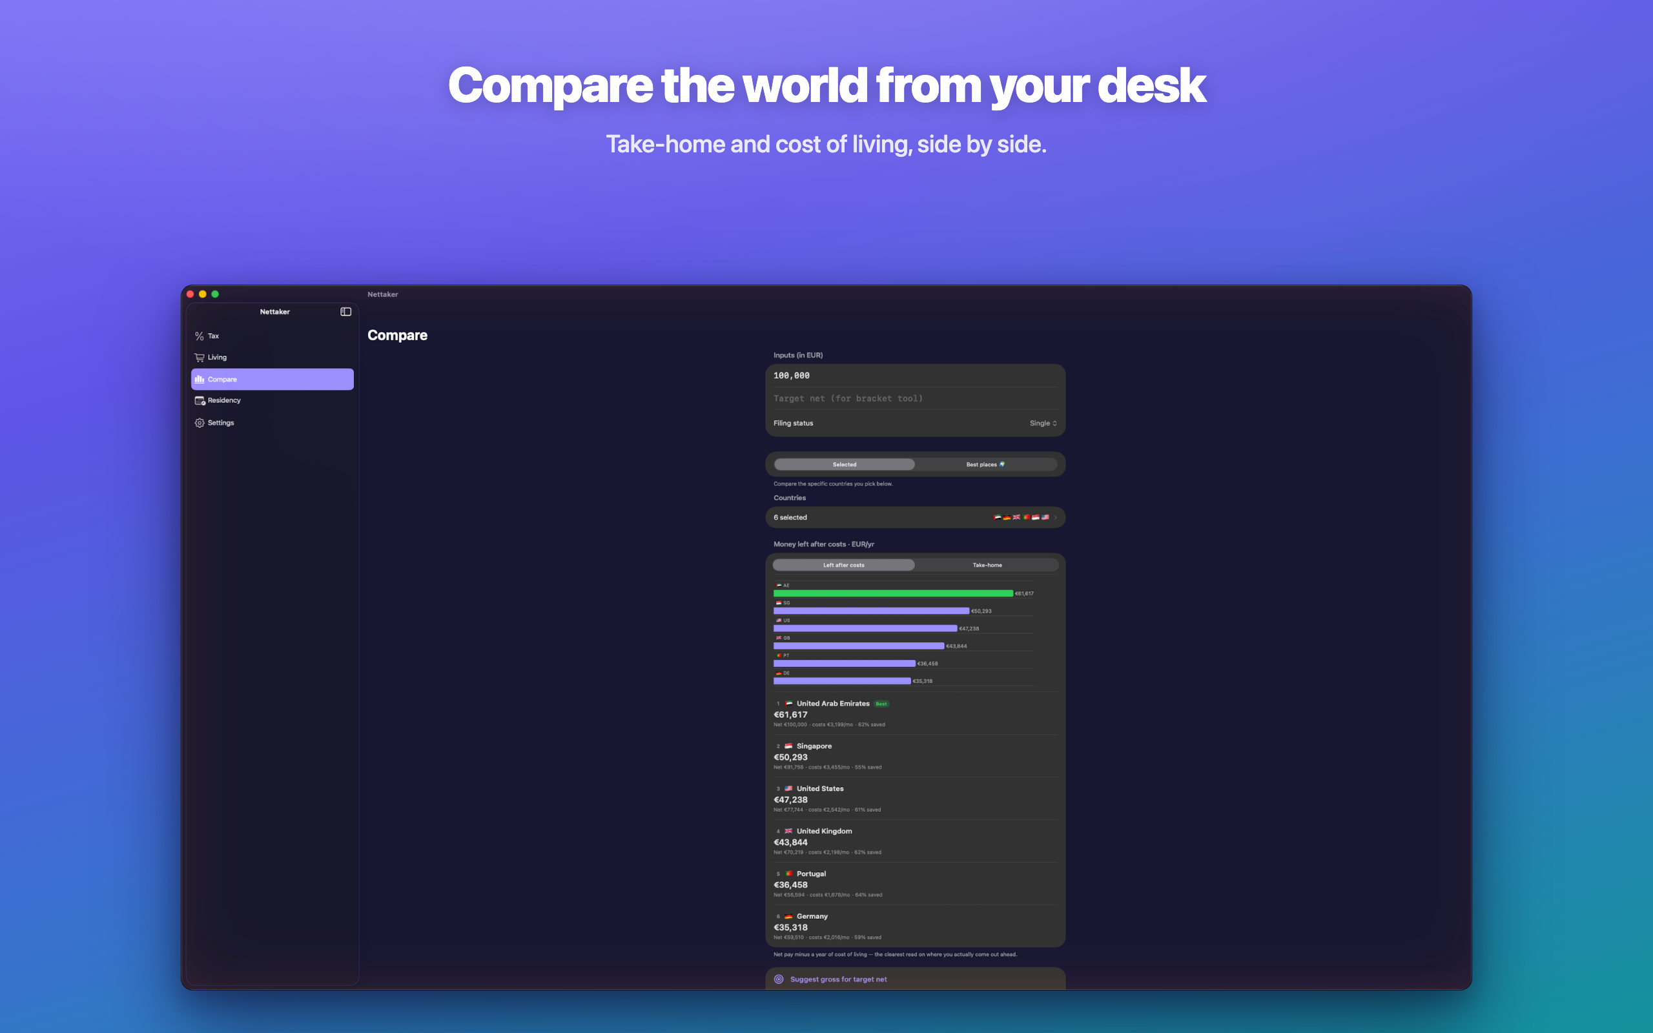The image size is (1653, 1033).
Task: Click the PT flag label in the chart
Action: pos(782,655)
